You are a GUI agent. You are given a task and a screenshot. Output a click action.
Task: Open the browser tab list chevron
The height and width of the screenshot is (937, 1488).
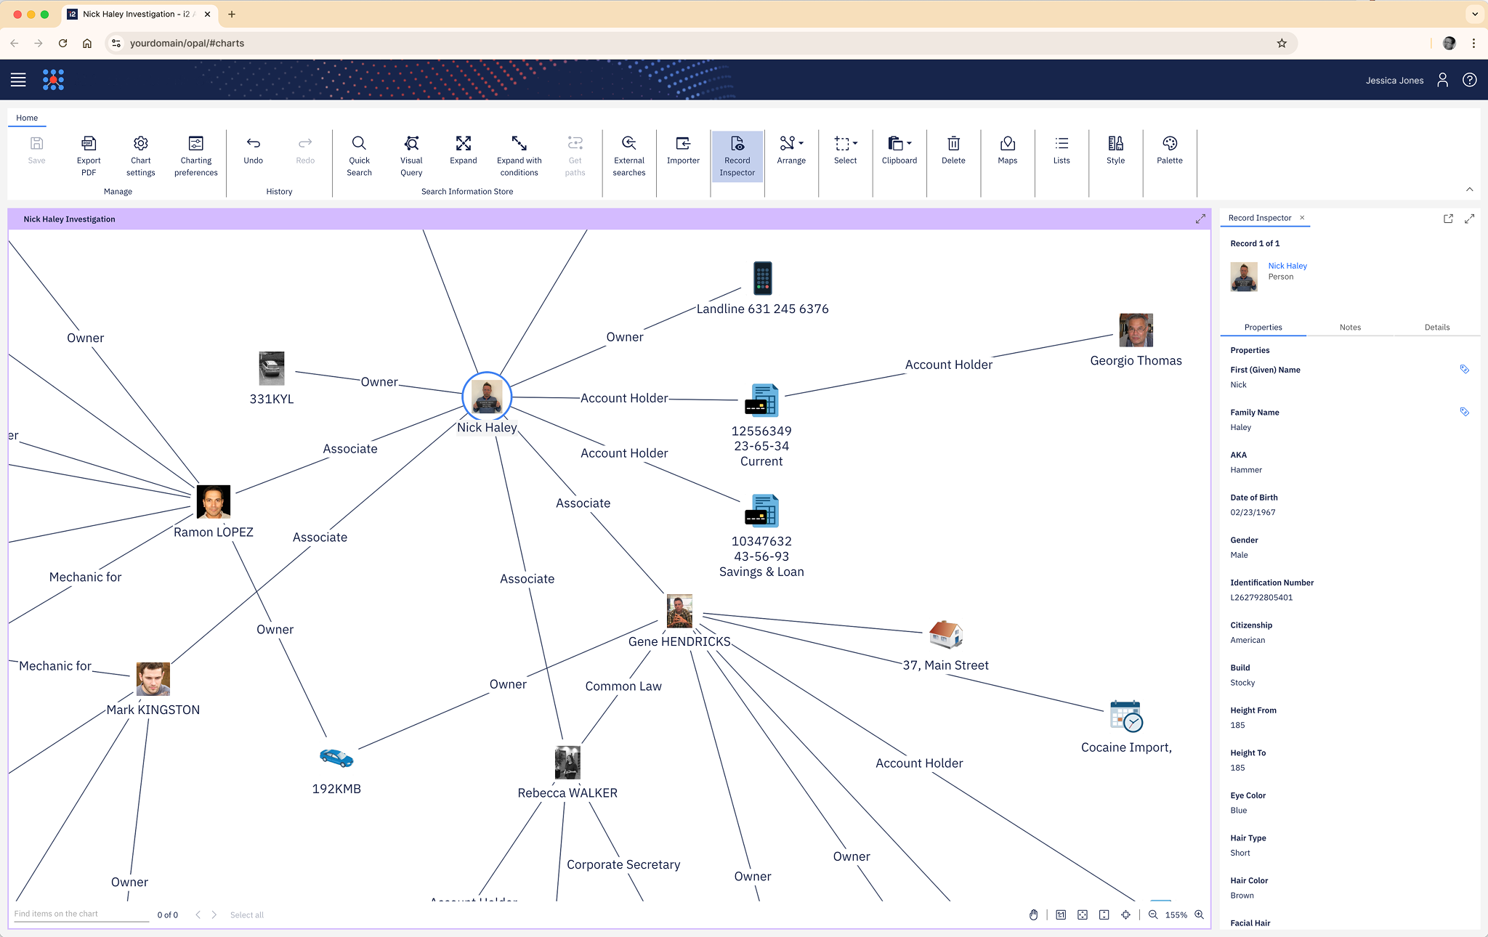click(x=1475, y=14)
